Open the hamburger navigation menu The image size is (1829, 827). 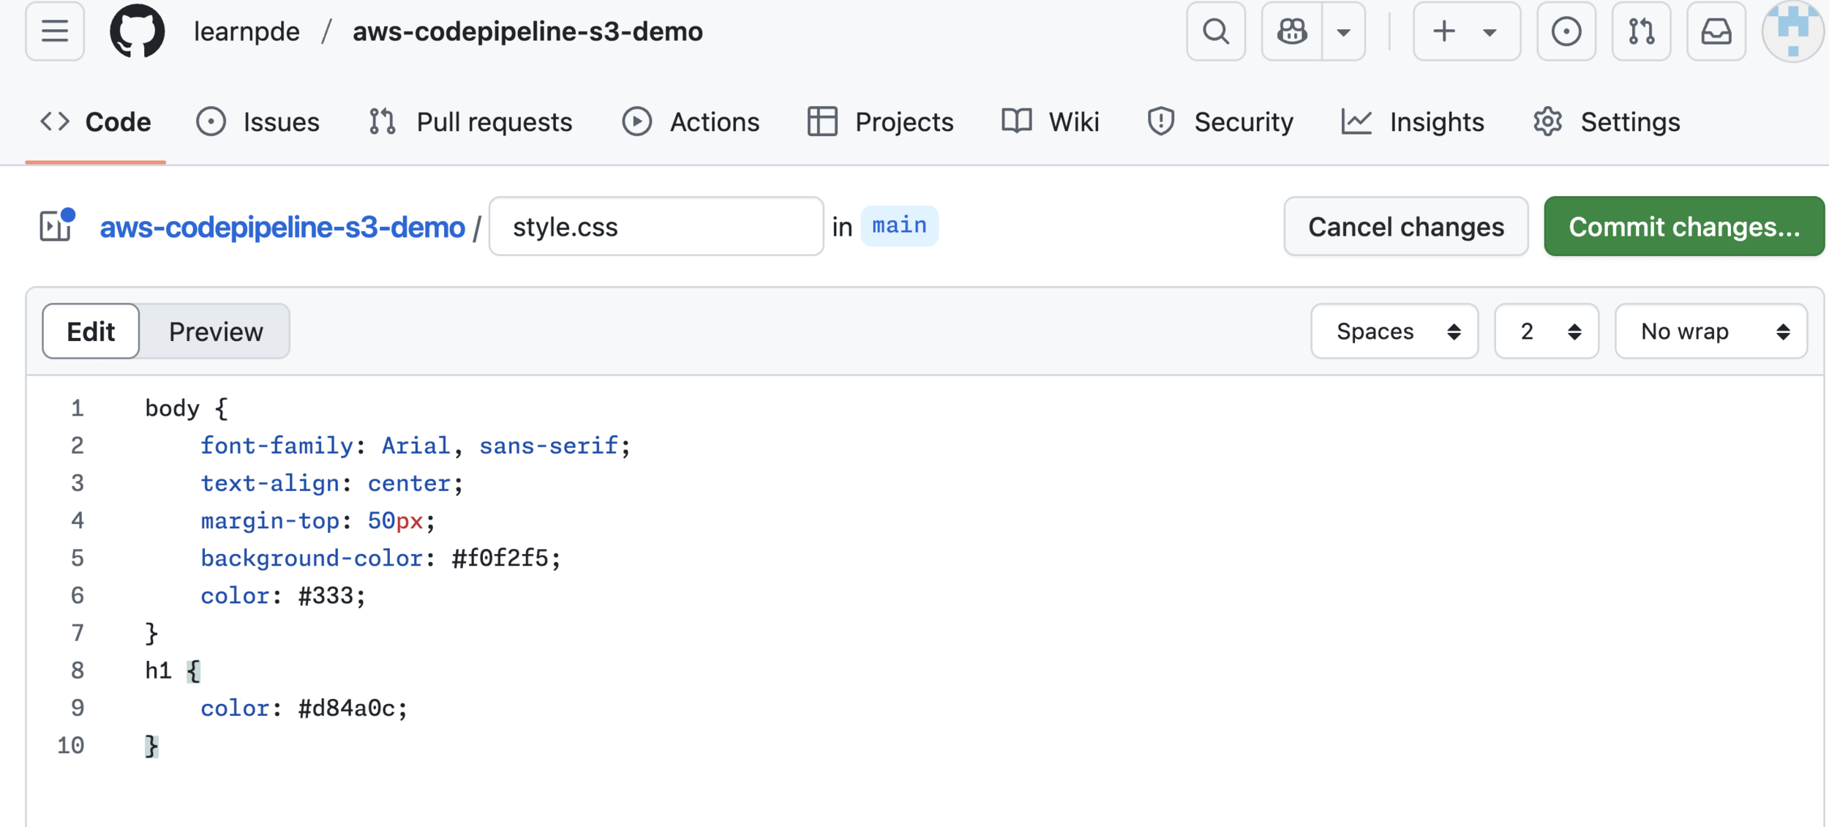coord(55,31)
